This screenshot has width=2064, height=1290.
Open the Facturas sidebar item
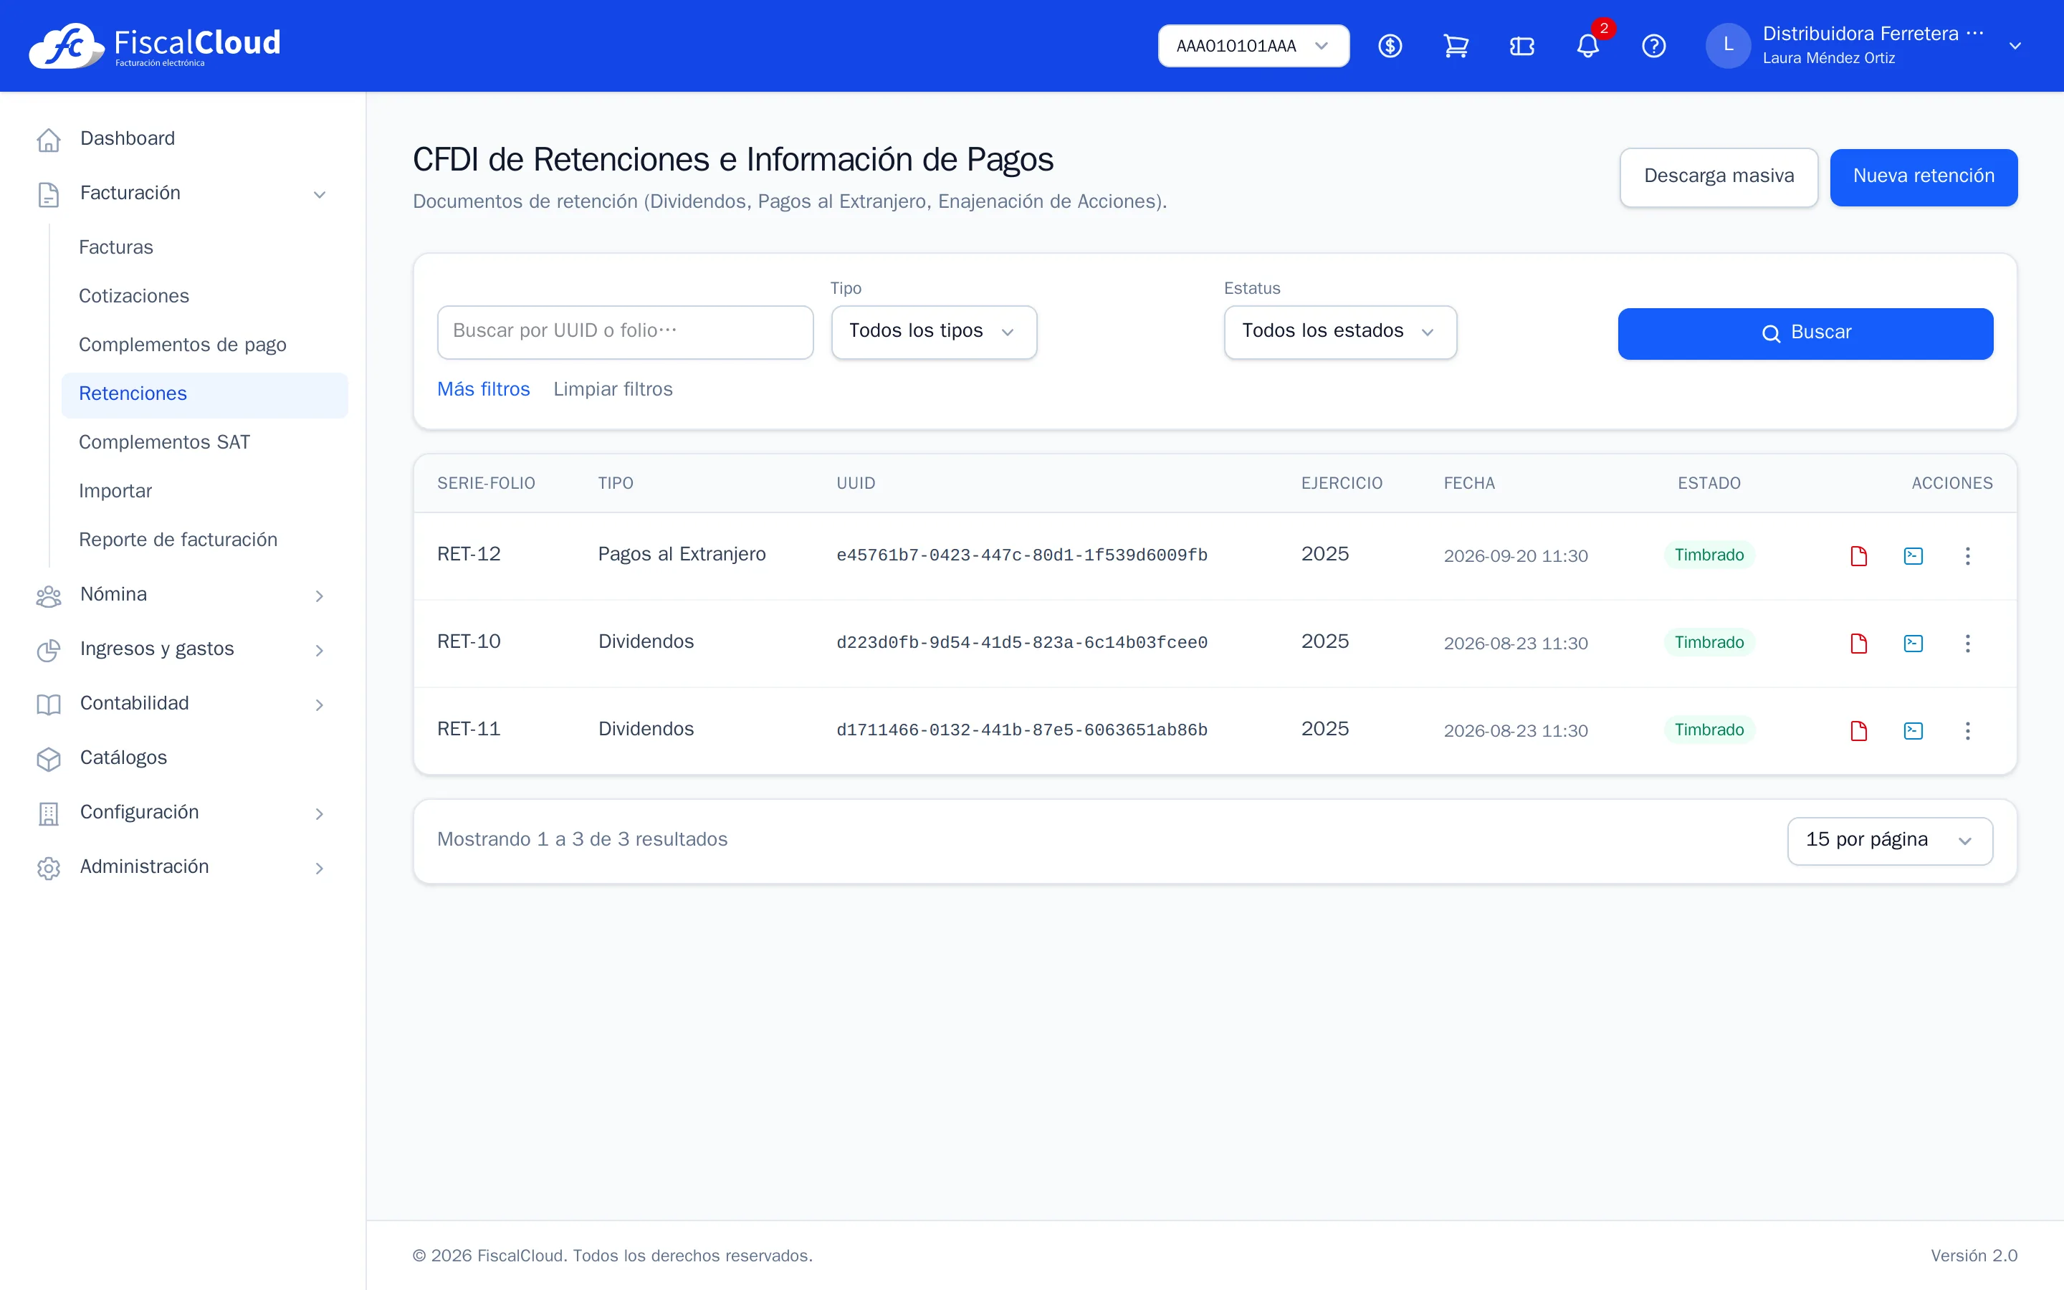pos(116,247)
